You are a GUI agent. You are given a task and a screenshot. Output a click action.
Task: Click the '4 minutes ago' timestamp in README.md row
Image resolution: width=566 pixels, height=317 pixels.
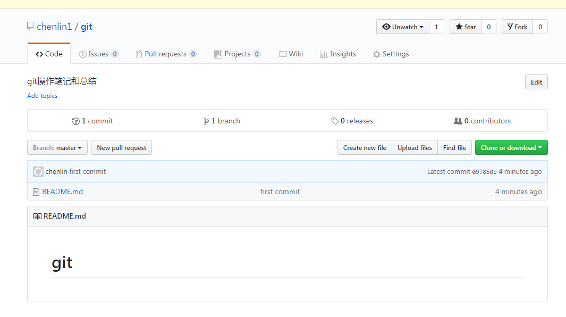tap(518, 192)
